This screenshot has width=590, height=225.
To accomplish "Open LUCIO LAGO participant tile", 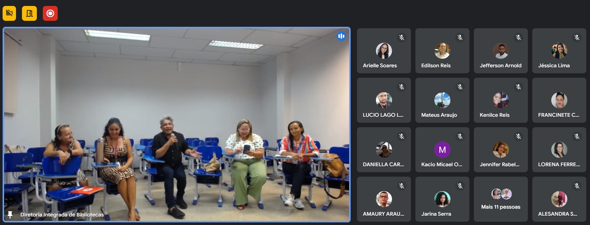I will pos(384,100).
